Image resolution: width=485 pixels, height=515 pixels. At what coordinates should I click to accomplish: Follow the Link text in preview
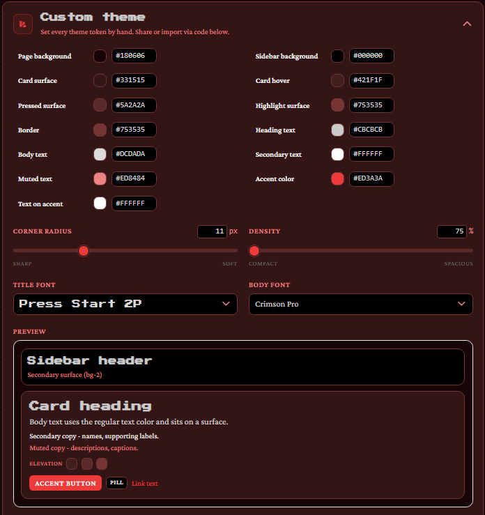point(145,484)
